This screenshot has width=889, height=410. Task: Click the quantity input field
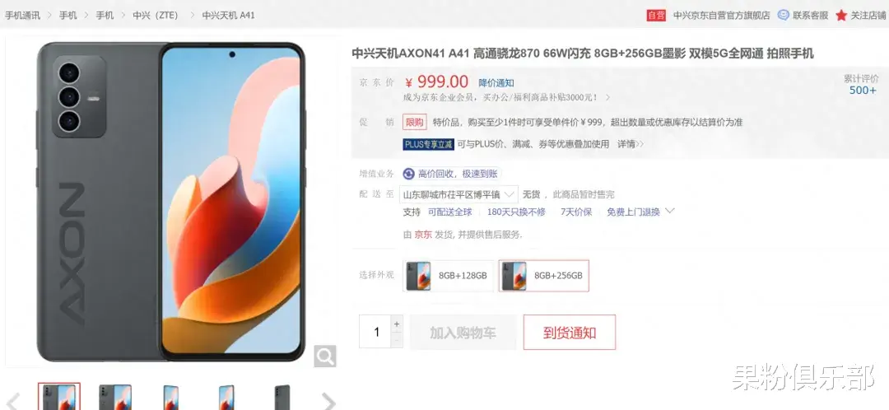click(375, 332)
